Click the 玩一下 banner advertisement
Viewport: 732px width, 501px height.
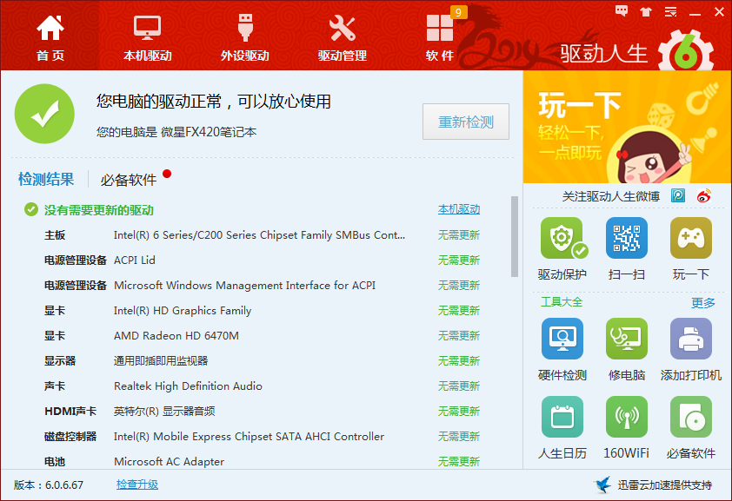point(627,127)
